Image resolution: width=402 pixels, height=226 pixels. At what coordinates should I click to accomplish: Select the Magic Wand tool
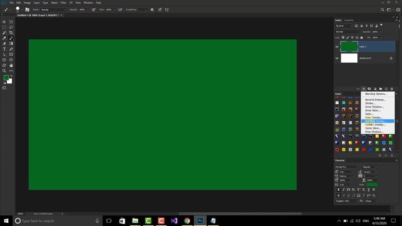point(4,33)
